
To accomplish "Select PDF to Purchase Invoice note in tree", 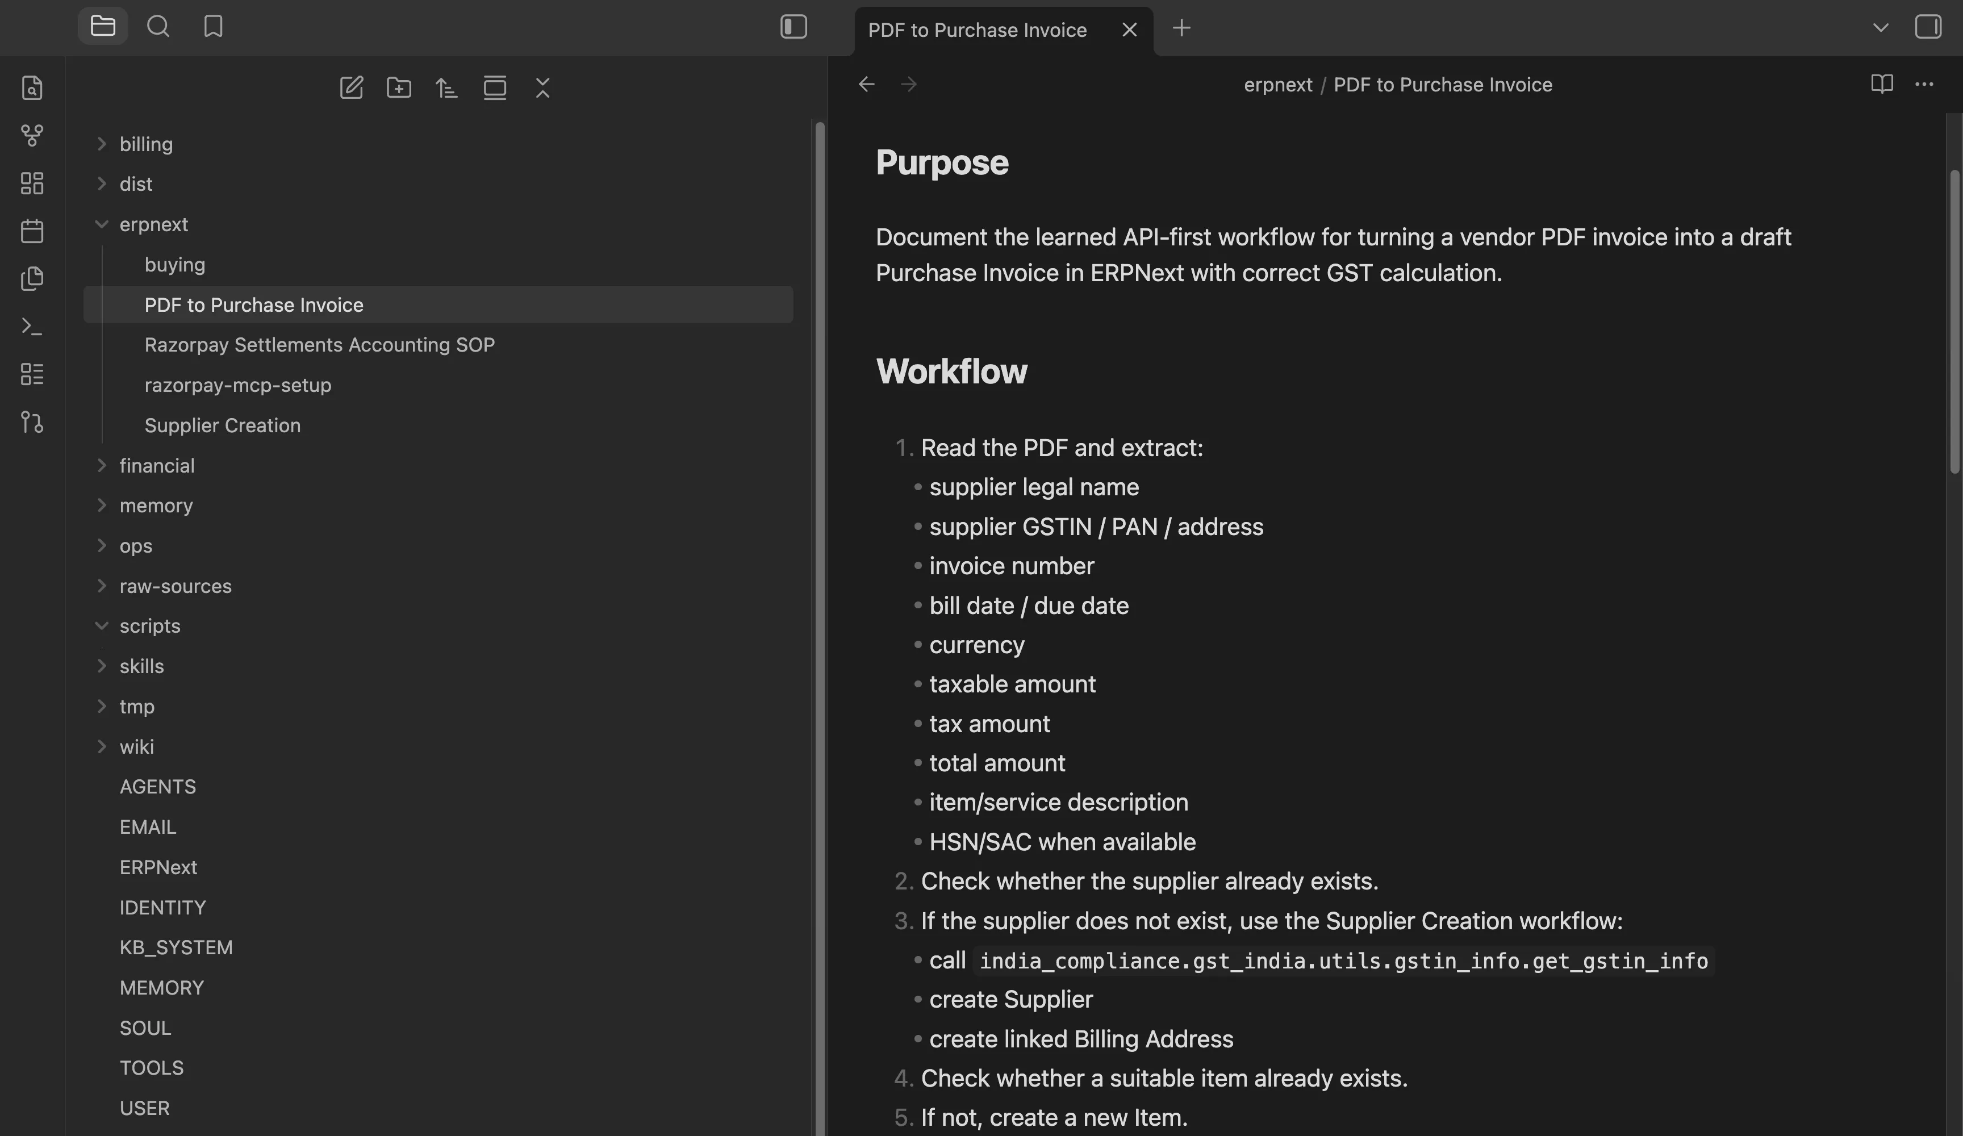I will coord(438,304).
